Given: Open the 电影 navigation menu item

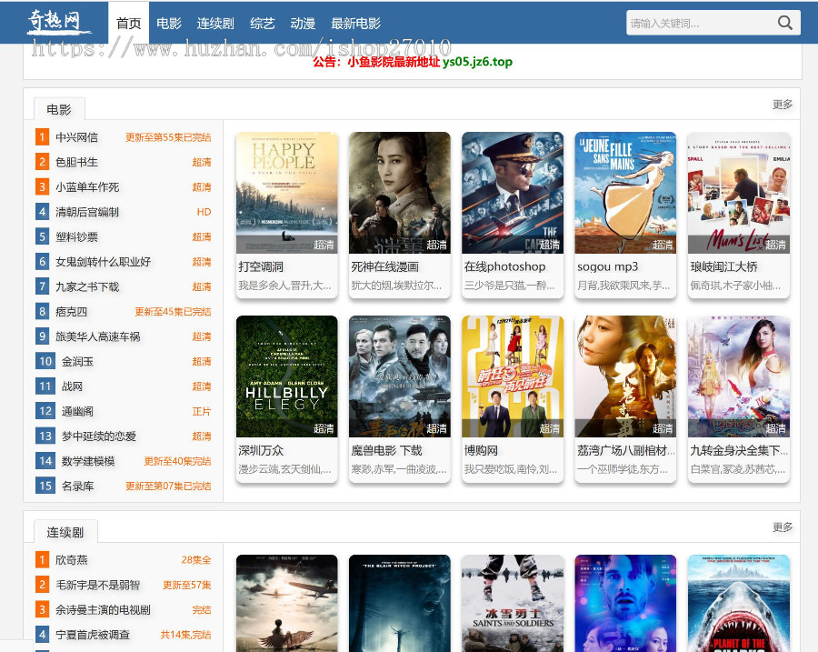Looking at the screenshot, I should [x=168, y=23].
